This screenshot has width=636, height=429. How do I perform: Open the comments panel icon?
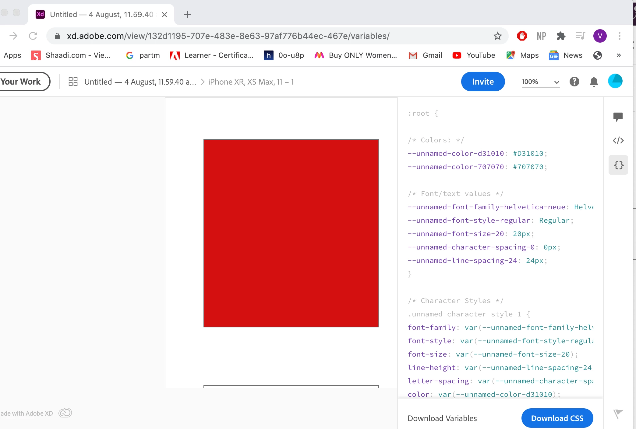click(x=618, y=117)
